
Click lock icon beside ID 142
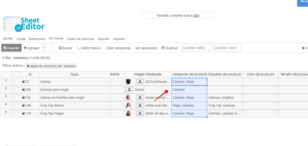click(23, 98)
